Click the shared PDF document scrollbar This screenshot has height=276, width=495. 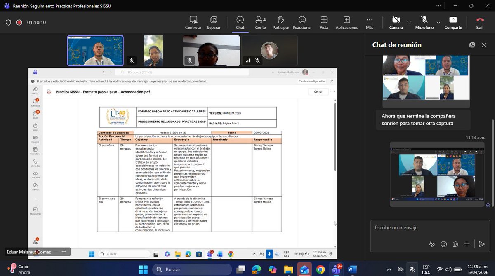point(335,137)
